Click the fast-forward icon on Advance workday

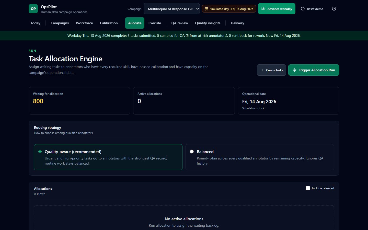(x=263, y=9)
